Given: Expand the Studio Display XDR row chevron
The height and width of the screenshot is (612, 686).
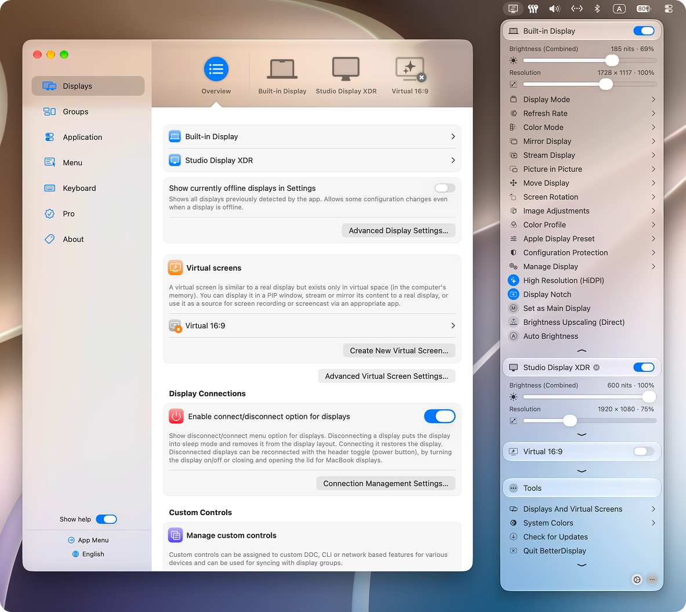Looking at the screenshot, I should [x=453, y=160].
